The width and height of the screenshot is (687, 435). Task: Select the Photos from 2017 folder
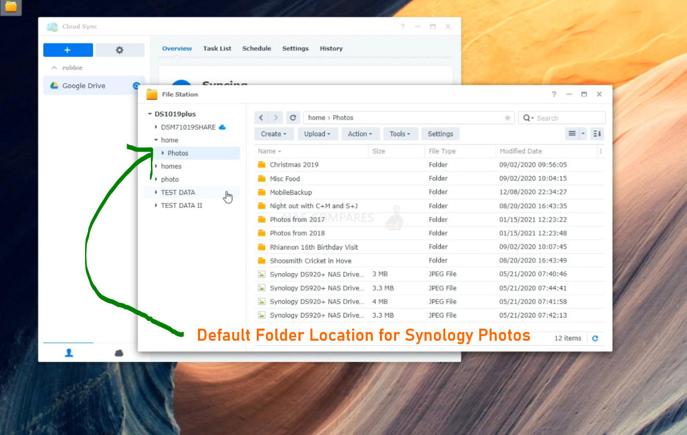coord(429,219)
